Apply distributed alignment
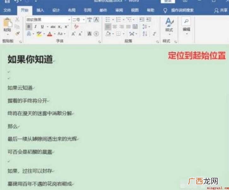Viewport: 229px width, 190px height. pyautogui.click(x=135, y=27)
